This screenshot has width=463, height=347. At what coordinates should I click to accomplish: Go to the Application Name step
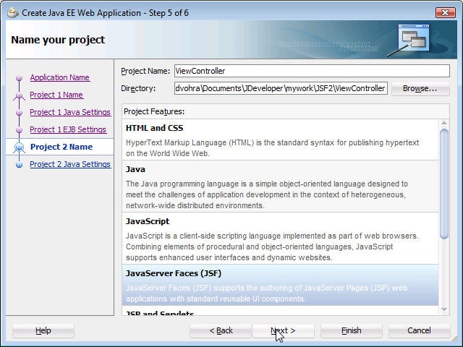(x=60, y=77)
